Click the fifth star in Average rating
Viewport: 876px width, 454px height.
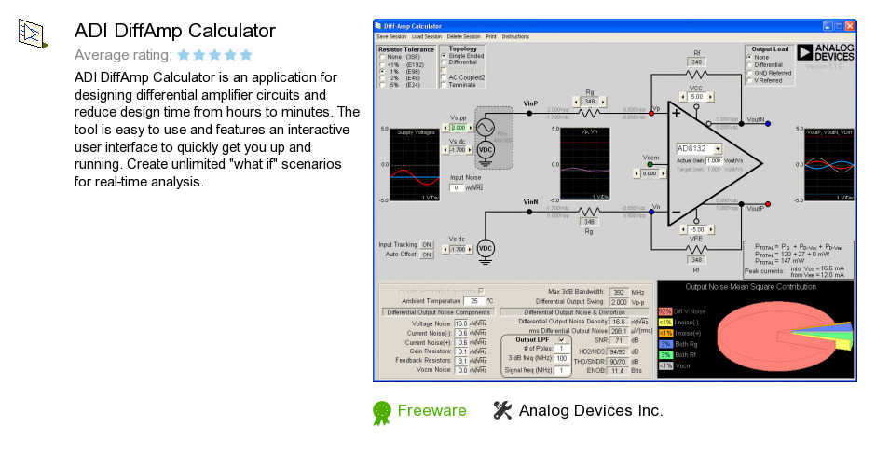point(246,55)
